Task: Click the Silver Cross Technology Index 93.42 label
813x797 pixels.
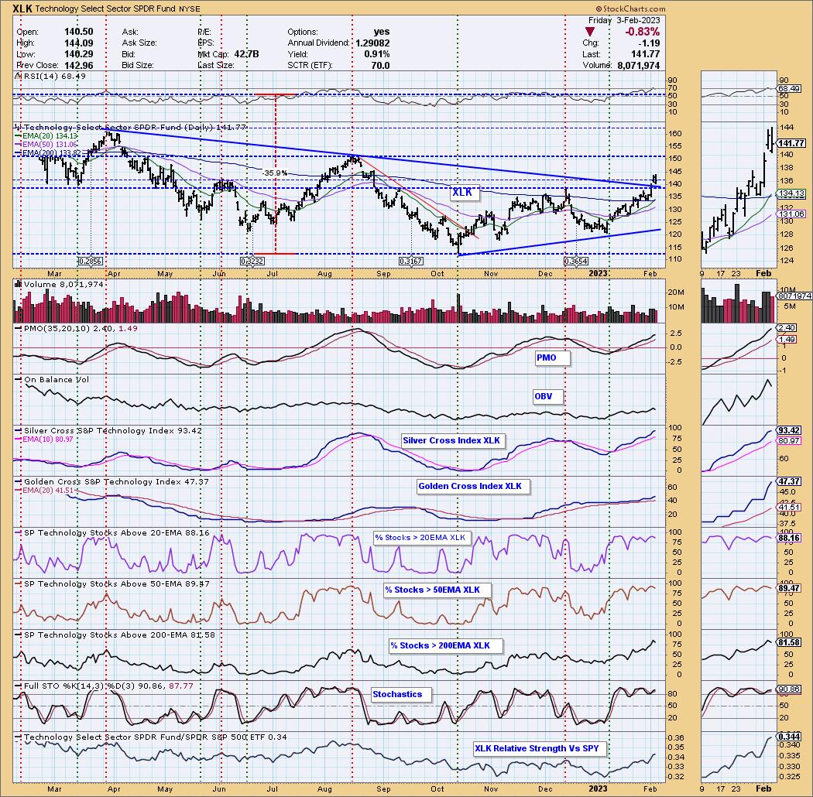Action: pyautogui.click(x=113, y=431)
